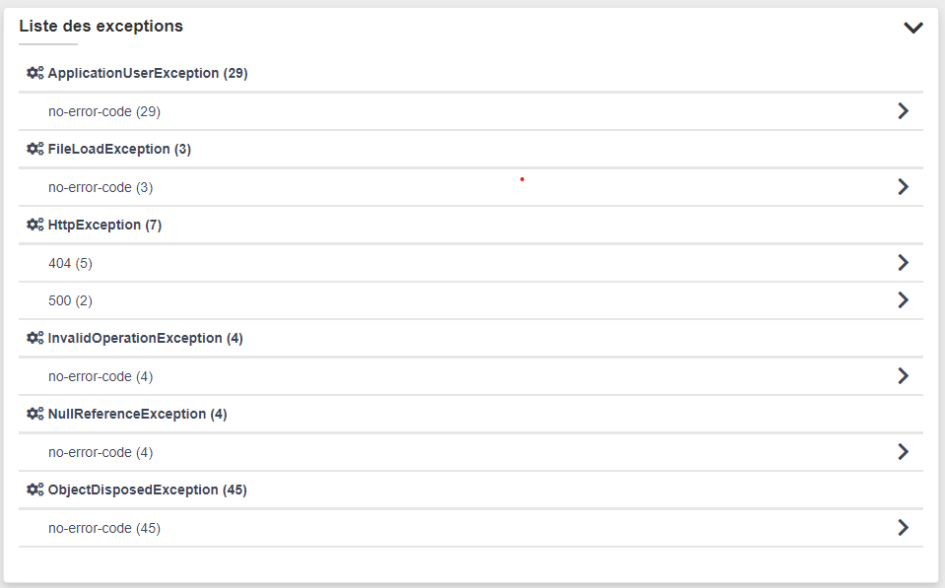The image size is (945, 588).
Task: Expand ApplicationUserException no-error-code row arrow
Action: [x=903, y=111]
